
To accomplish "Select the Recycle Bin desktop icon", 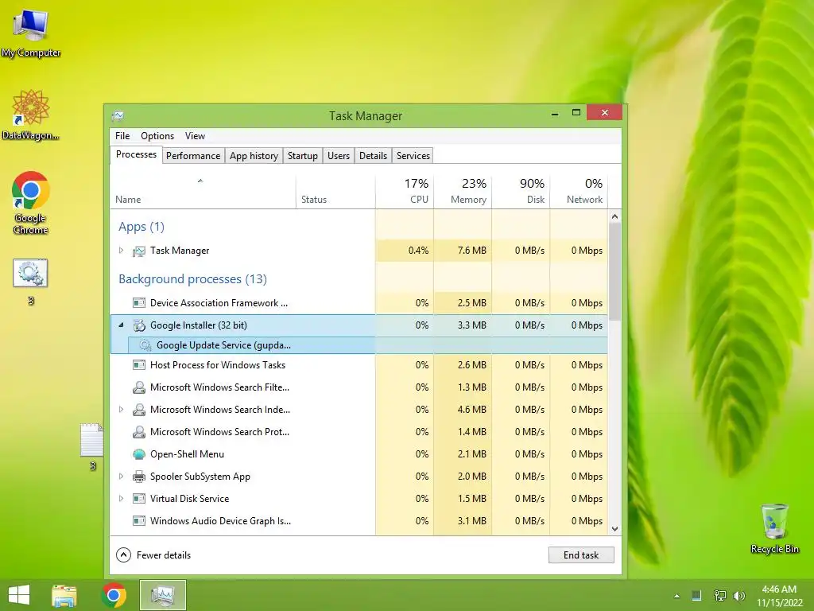I will tap(774, 529).
